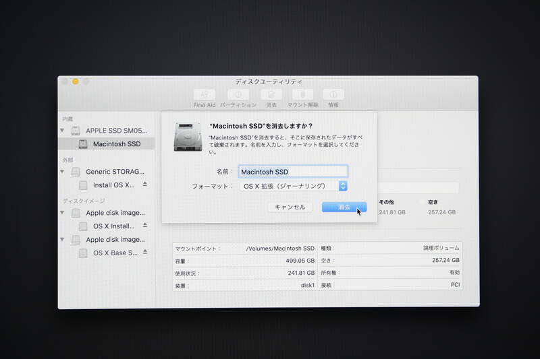Click the パーティション (Partition) toolbar icon

click(238, 95)
